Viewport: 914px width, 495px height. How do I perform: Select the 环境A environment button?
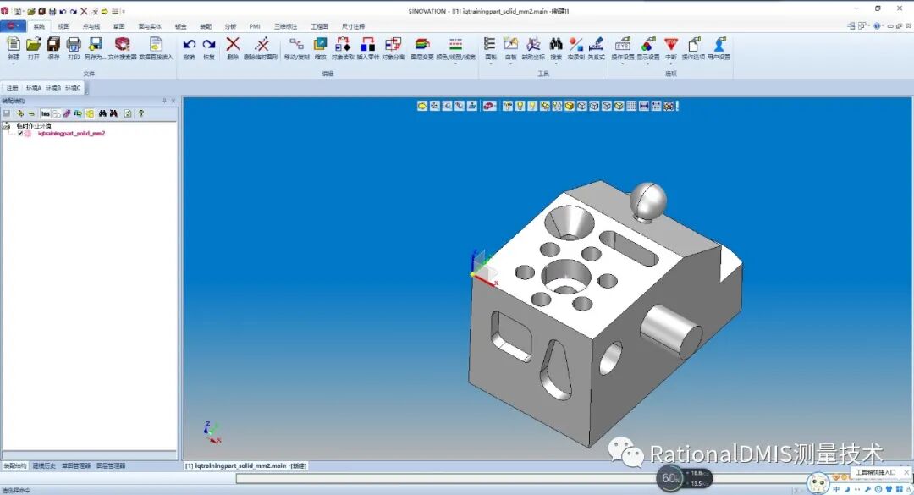tap(33, 88)
